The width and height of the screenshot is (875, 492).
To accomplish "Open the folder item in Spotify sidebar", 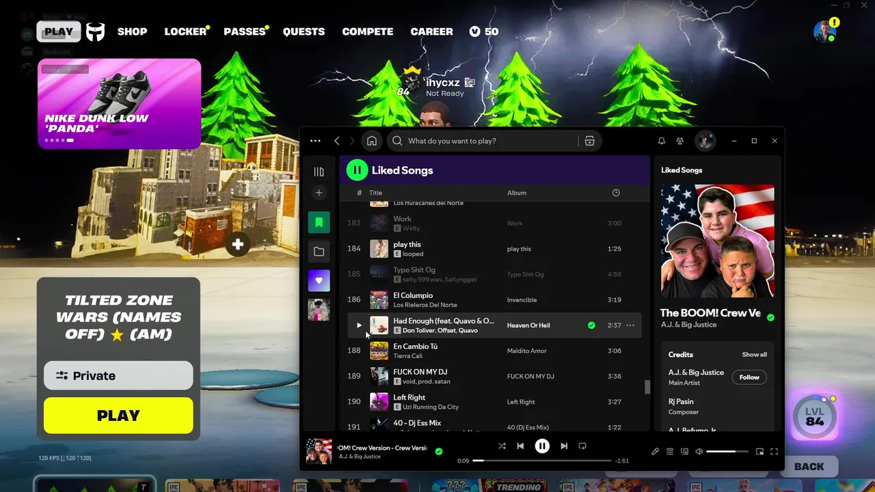I will (x=319, y=251).
